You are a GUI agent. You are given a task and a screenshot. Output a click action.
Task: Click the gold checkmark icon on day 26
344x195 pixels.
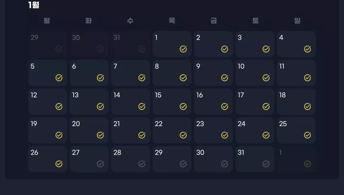tap(59, 164)
